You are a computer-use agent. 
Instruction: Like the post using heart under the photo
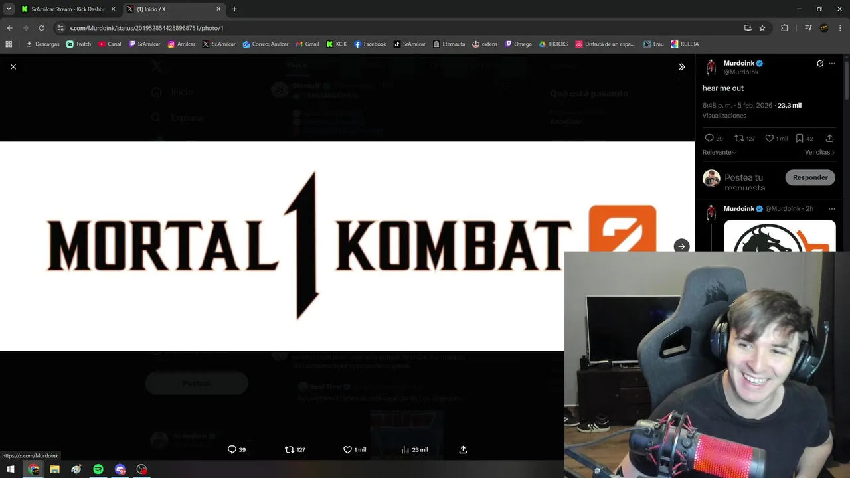tap(347, 449)
